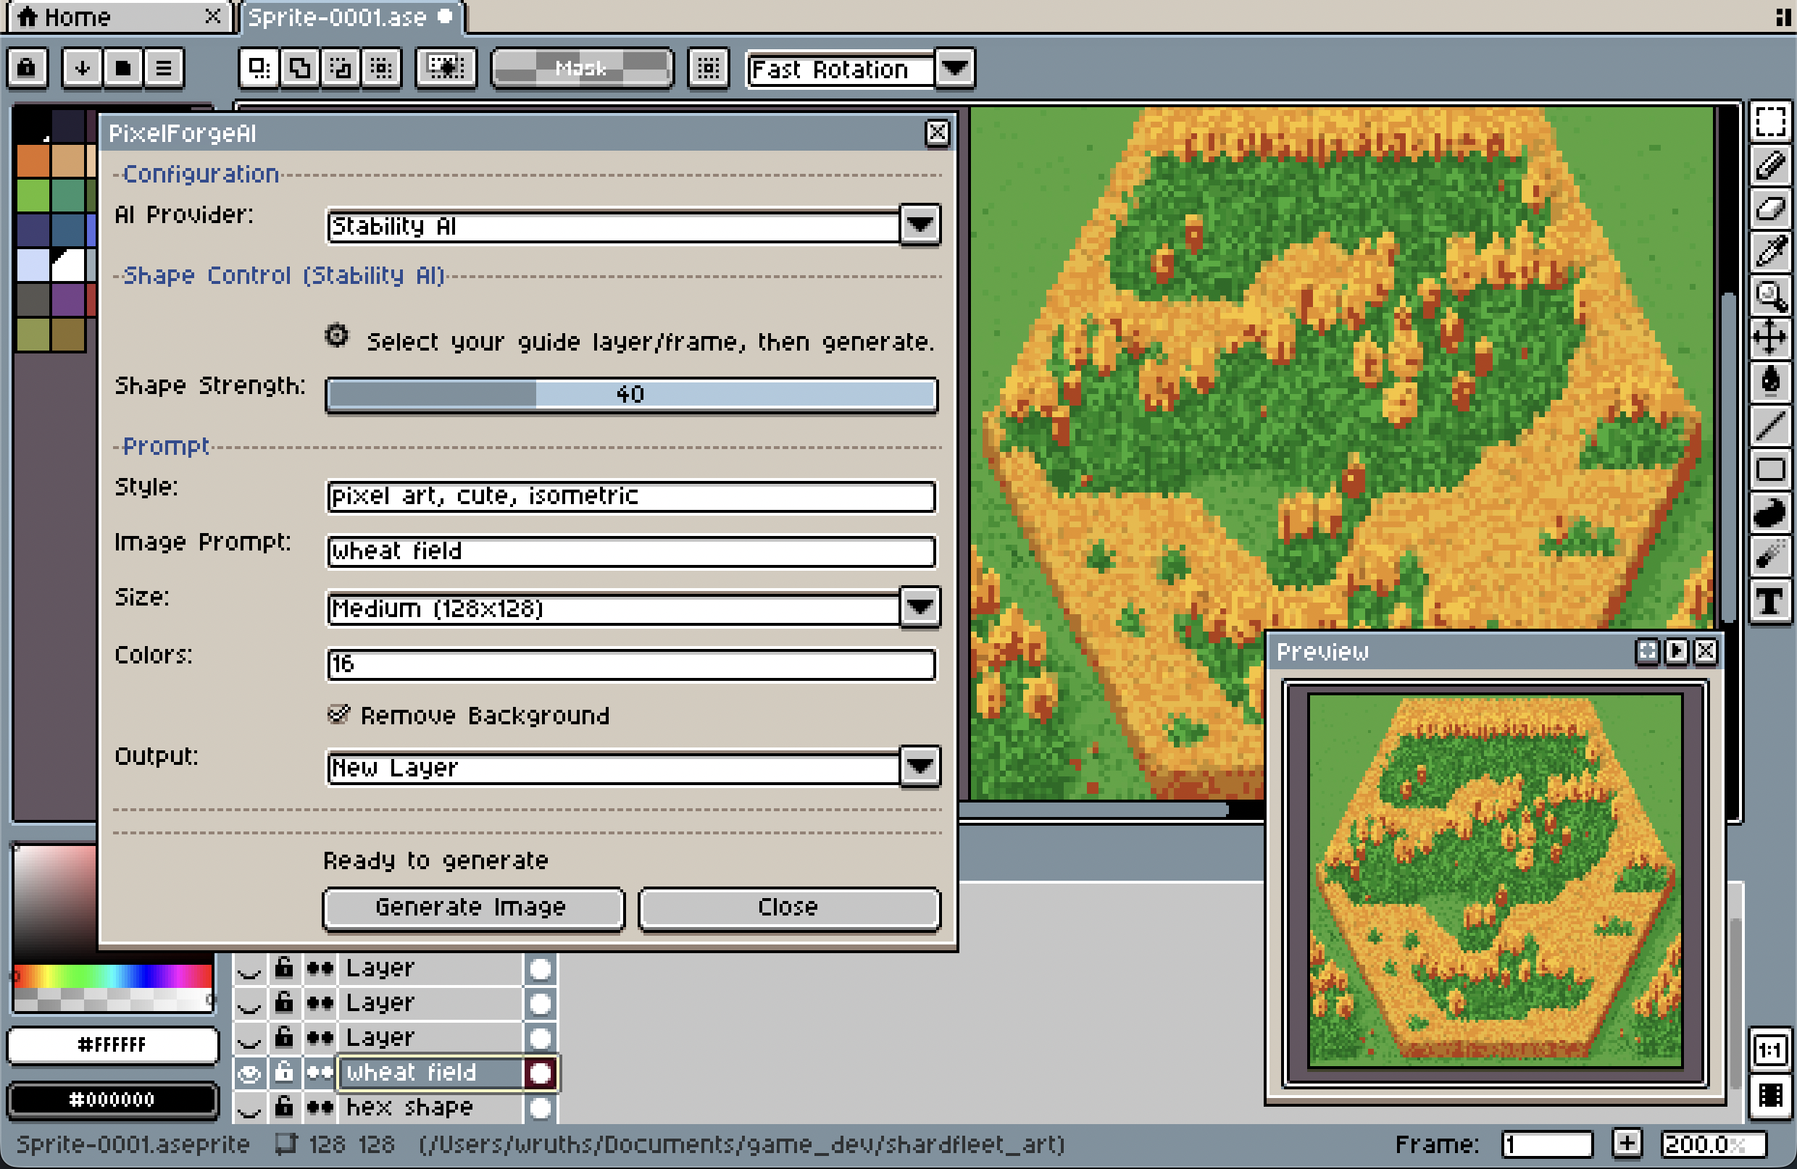Choose Rectangular Marquee selection tool
This screenshot has height=1169, width=1797.
click(1769, 122)
